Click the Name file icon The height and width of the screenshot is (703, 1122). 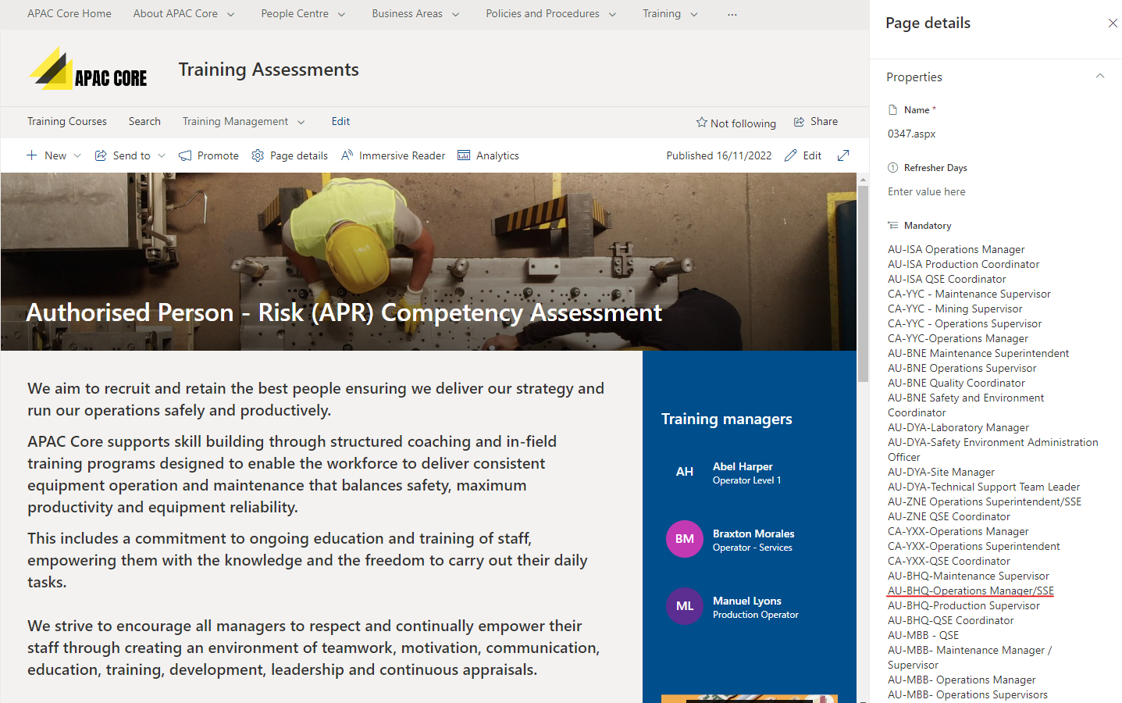tap(893, 110)
